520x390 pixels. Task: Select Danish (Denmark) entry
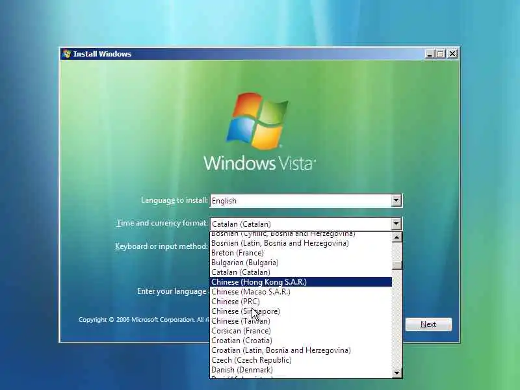click(x=301, y=370)
